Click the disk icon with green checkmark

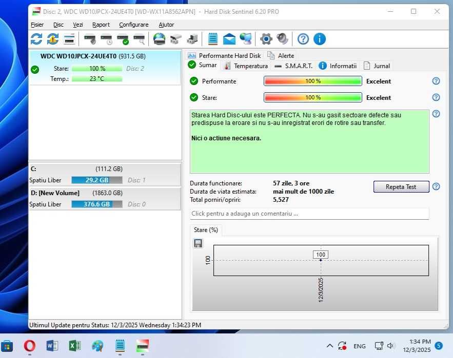click(x=123, y=39)
